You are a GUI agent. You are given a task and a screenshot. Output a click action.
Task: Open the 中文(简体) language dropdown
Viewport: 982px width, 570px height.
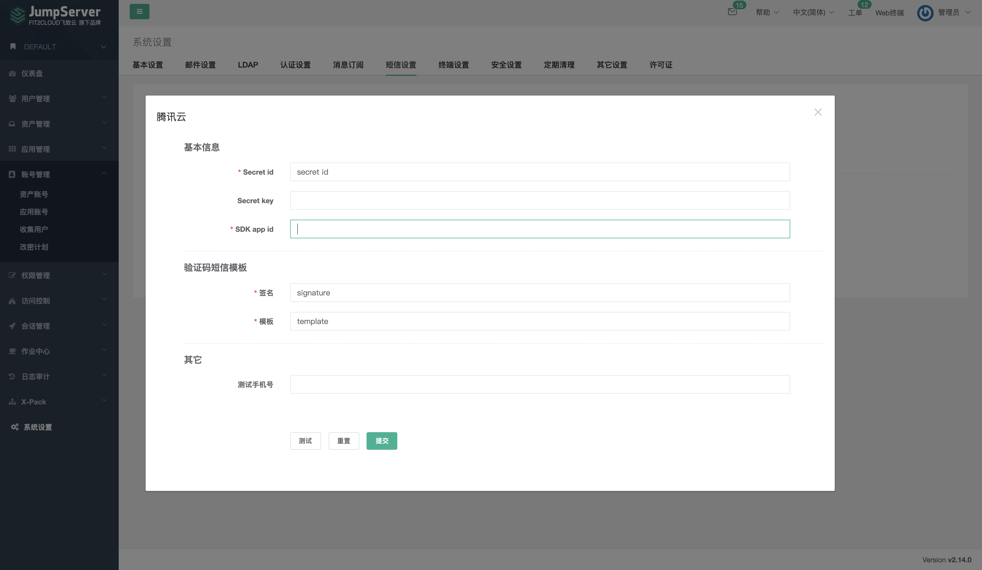[x=813, y=12]
